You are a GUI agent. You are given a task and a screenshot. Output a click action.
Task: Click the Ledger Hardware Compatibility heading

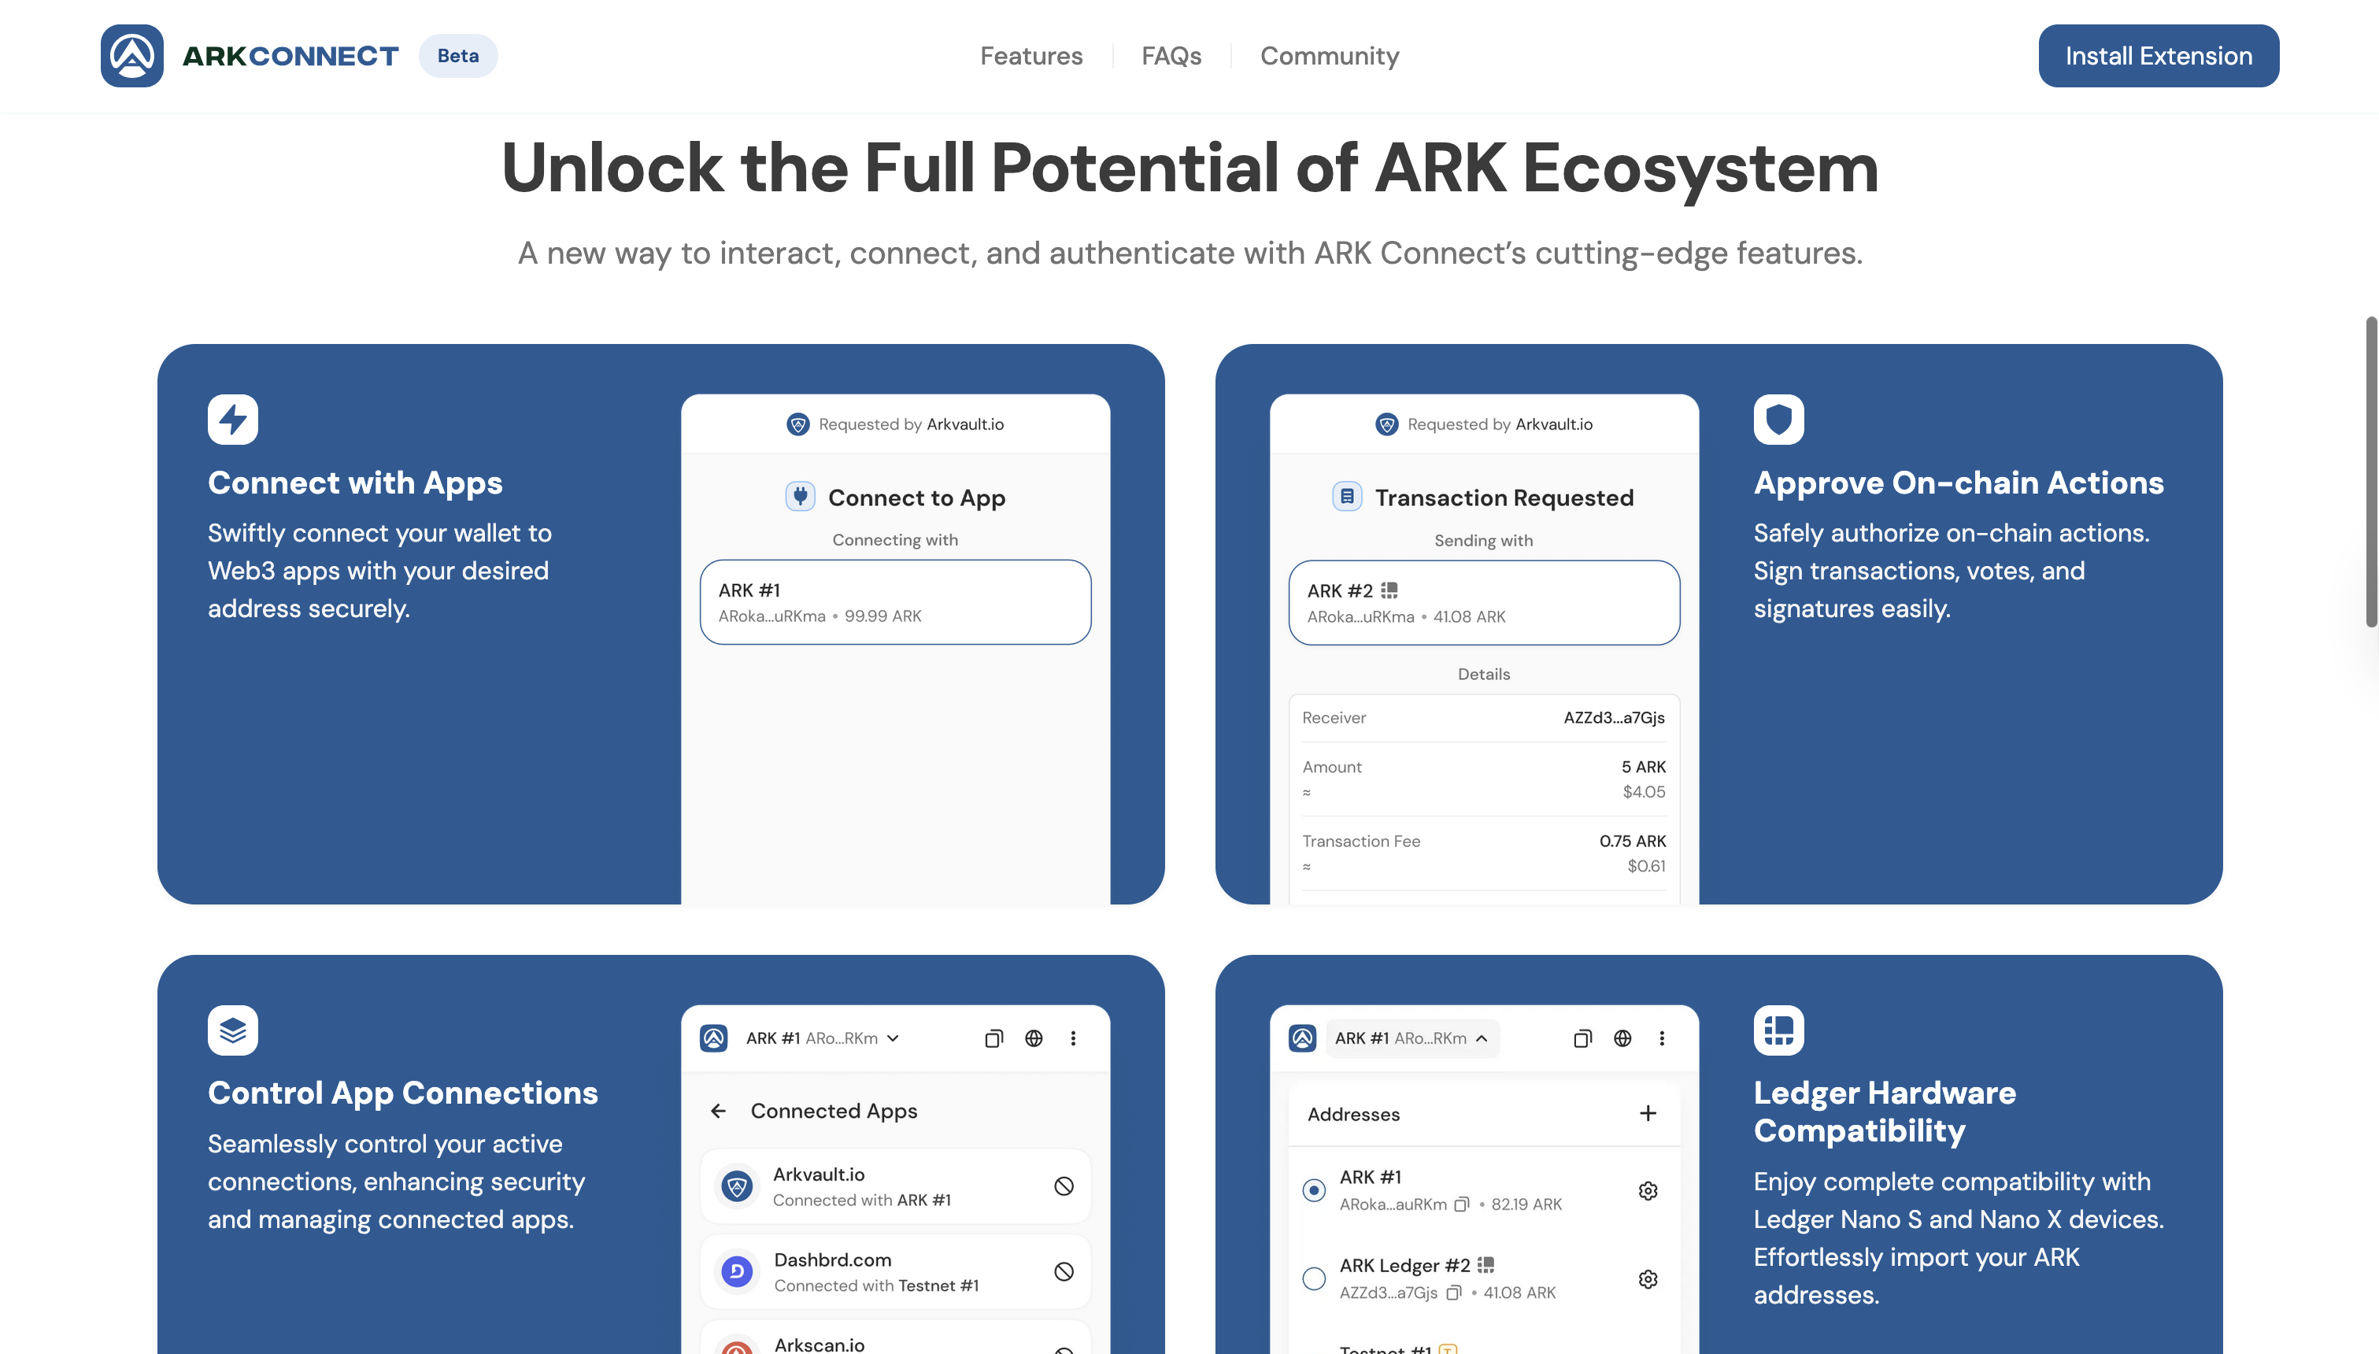[x=1885, y=1112]
